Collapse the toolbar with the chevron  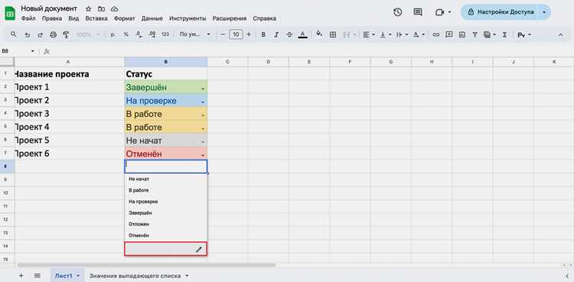coord(560,34)
